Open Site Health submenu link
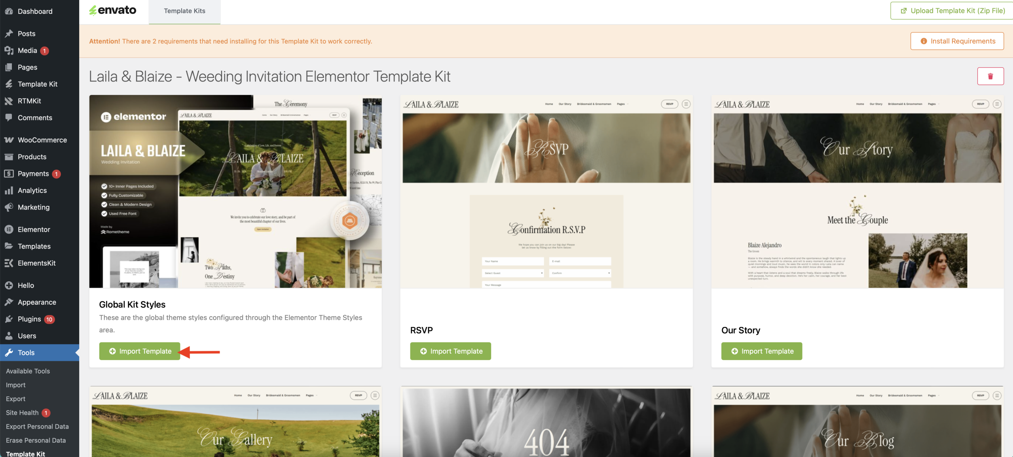The width and height of the screenshot is (1013, 457). pos(22,413)
